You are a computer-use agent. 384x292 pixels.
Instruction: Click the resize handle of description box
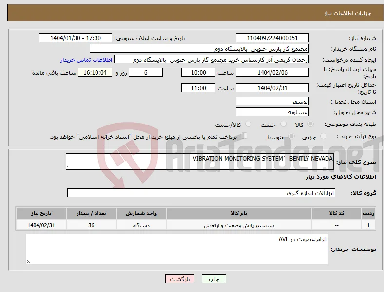68,167
